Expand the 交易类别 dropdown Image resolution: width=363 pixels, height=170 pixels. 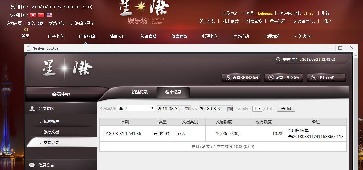[136, 108]
